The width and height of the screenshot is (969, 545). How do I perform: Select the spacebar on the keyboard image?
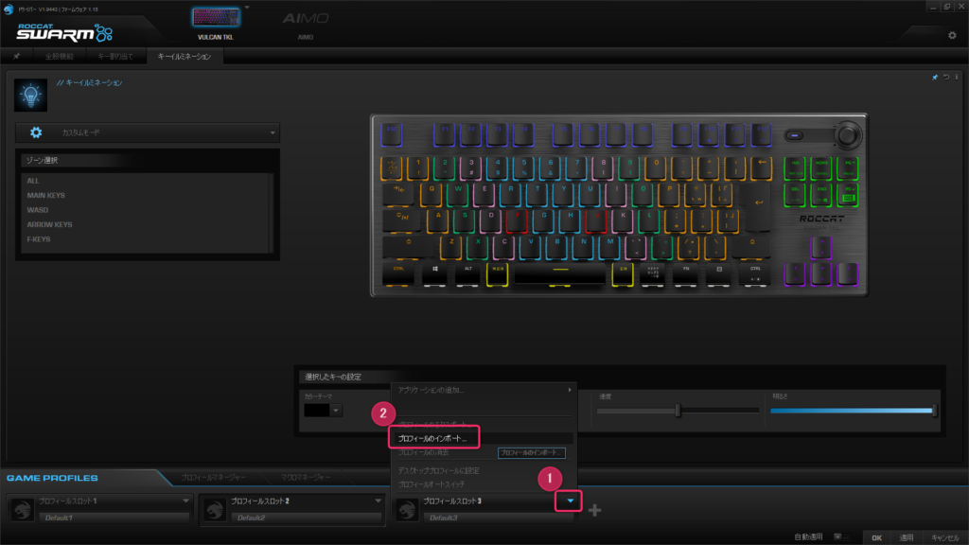point(560,273)
